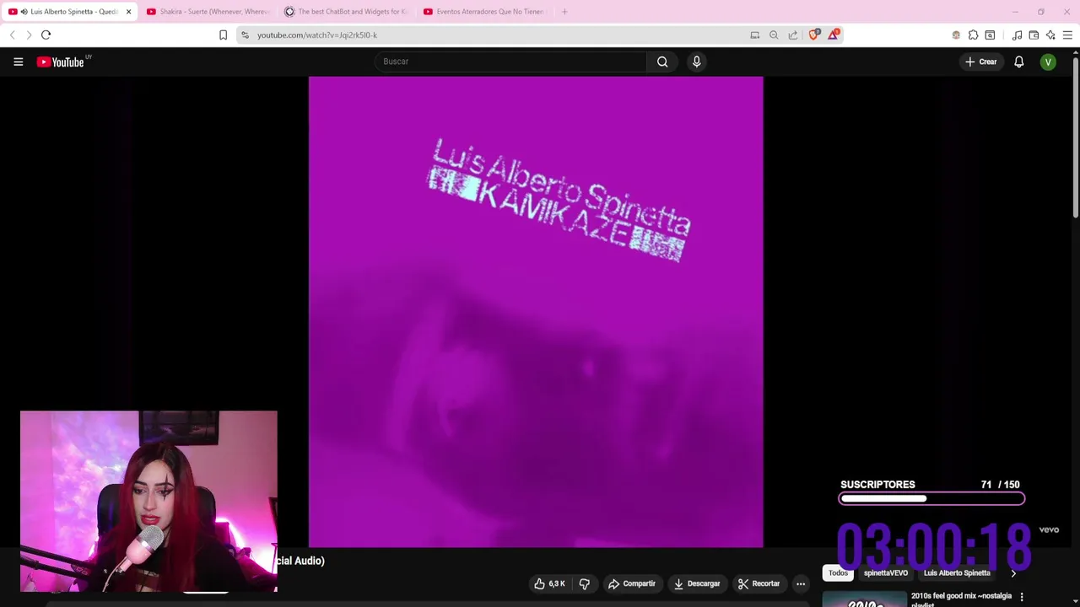Click the Descargar download button
Screen dimensions: 1080x607
pyautogui.click(x=696, y=583)
